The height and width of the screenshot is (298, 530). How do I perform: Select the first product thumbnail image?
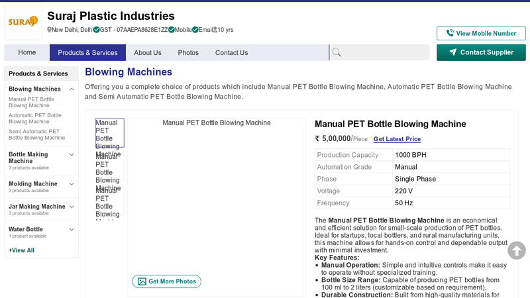pos(109,133)
